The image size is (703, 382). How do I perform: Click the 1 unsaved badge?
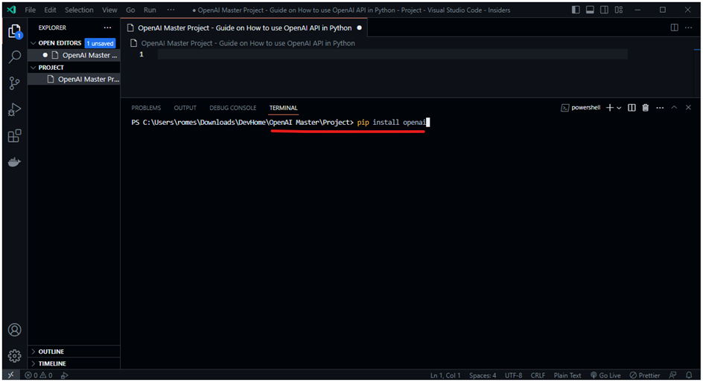coord(100,43)
